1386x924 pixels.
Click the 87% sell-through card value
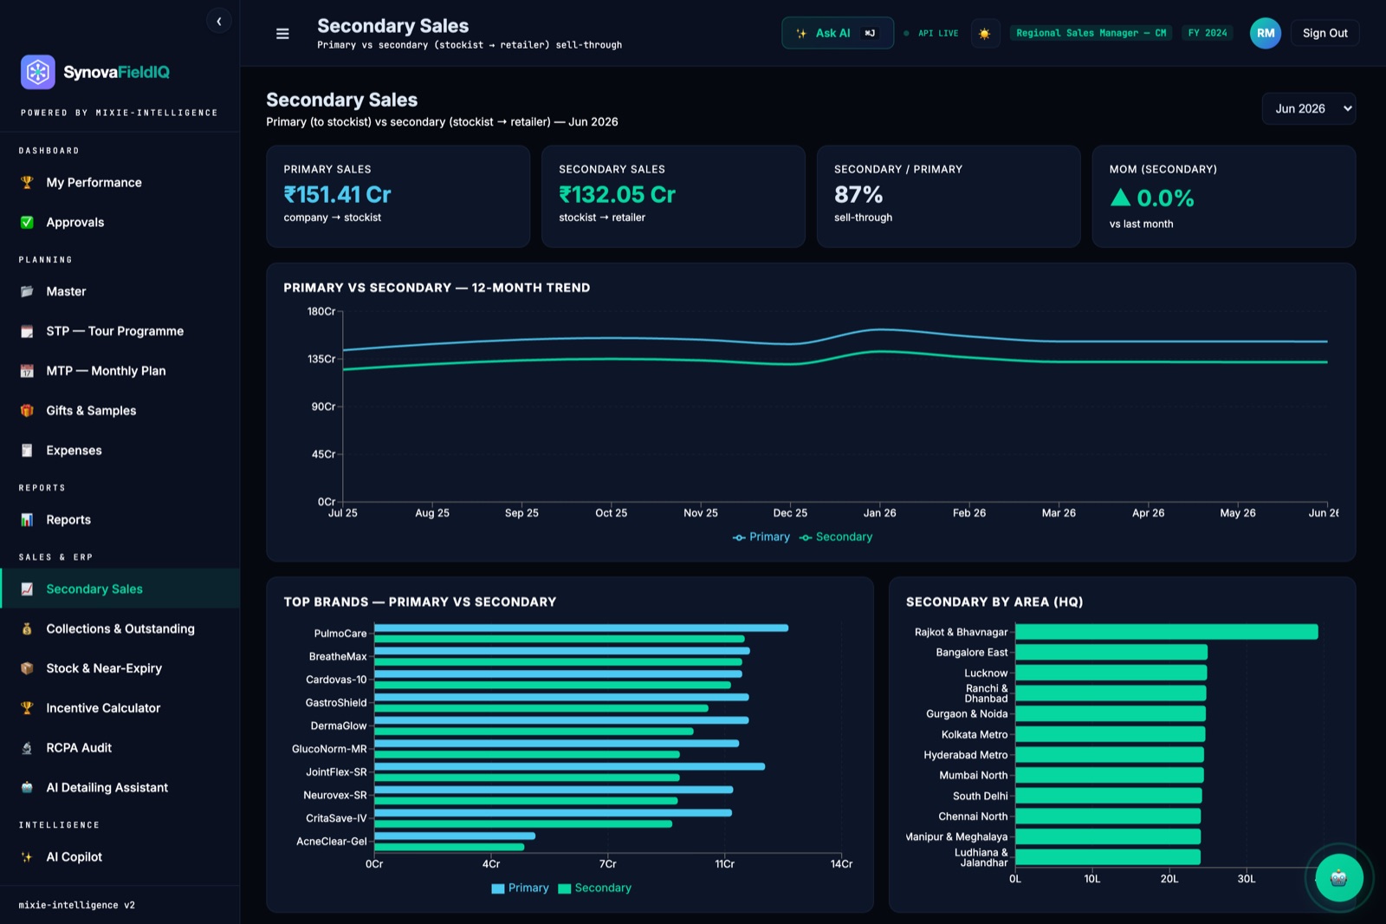(858, 195)
